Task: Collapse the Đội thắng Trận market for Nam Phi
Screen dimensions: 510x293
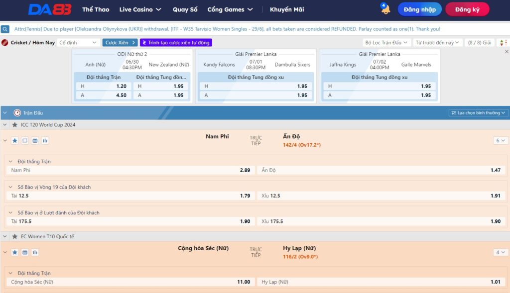Action: [10, 162]
